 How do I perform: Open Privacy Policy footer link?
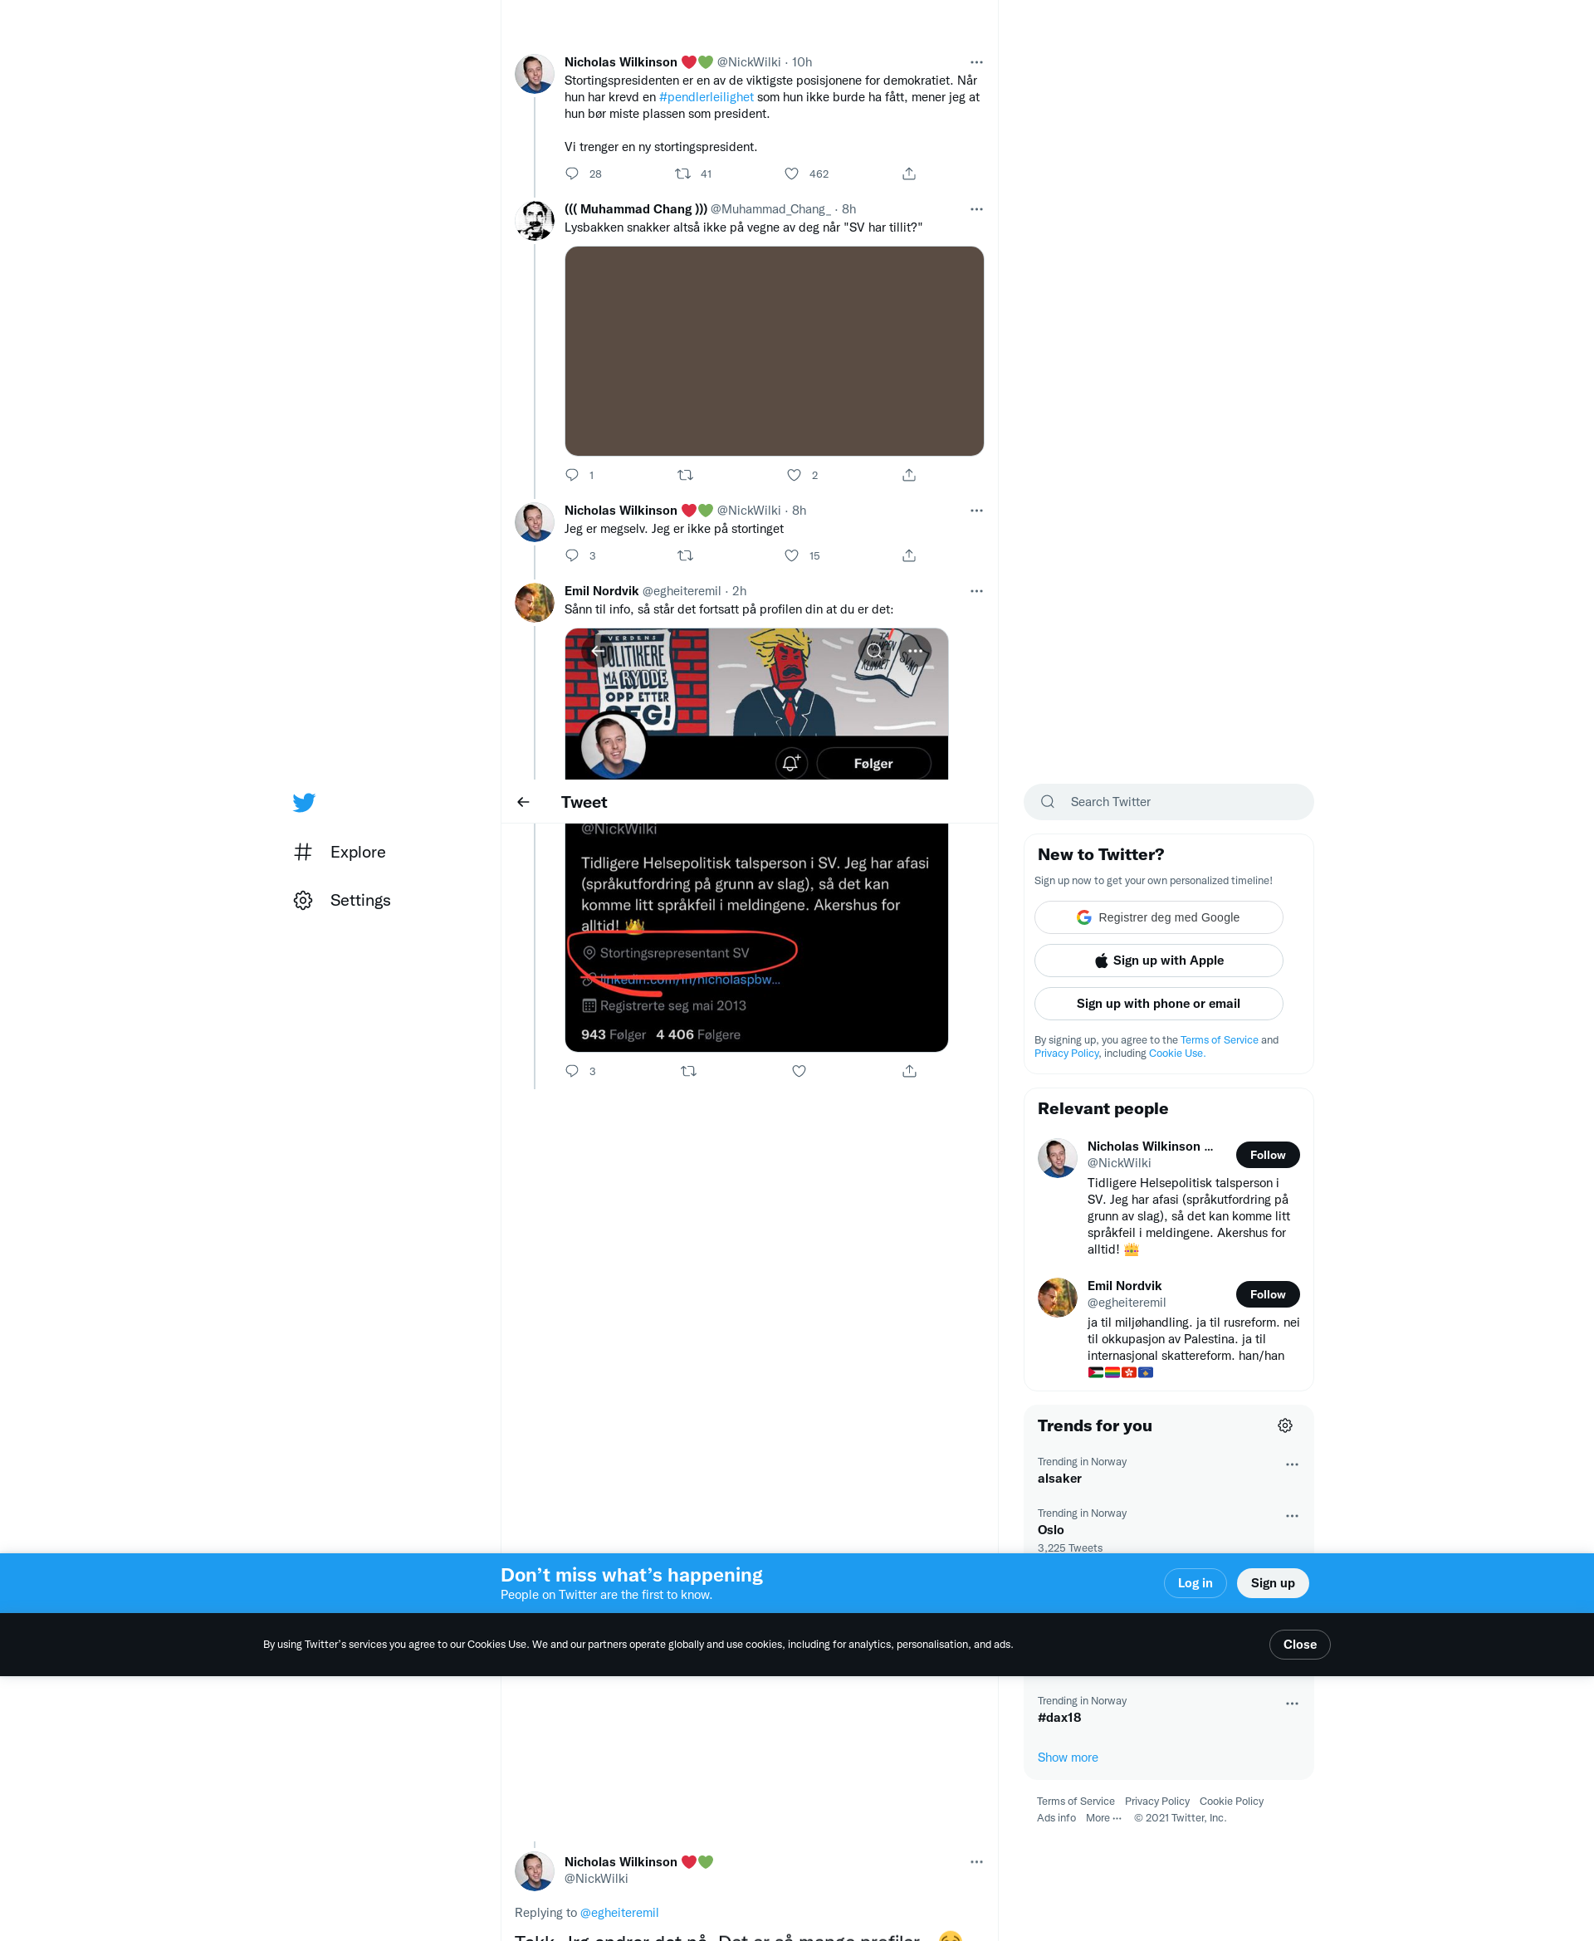pyautogui.click(x=1157, y=1802)
